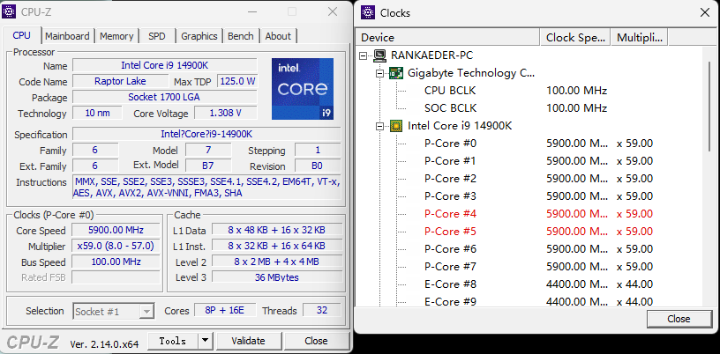Open the Tools dropdown arrow
The image size is (720, 354).
205,341
